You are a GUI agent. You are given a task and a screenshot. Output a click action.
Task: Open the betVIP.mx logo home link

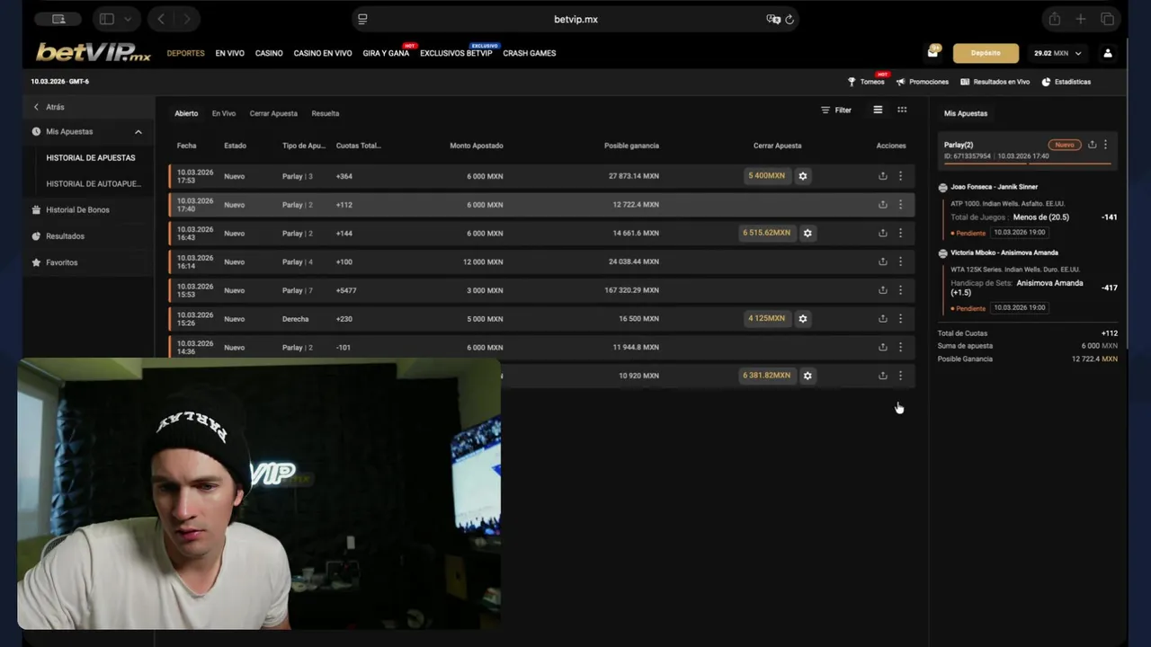(x=94, y=53)
